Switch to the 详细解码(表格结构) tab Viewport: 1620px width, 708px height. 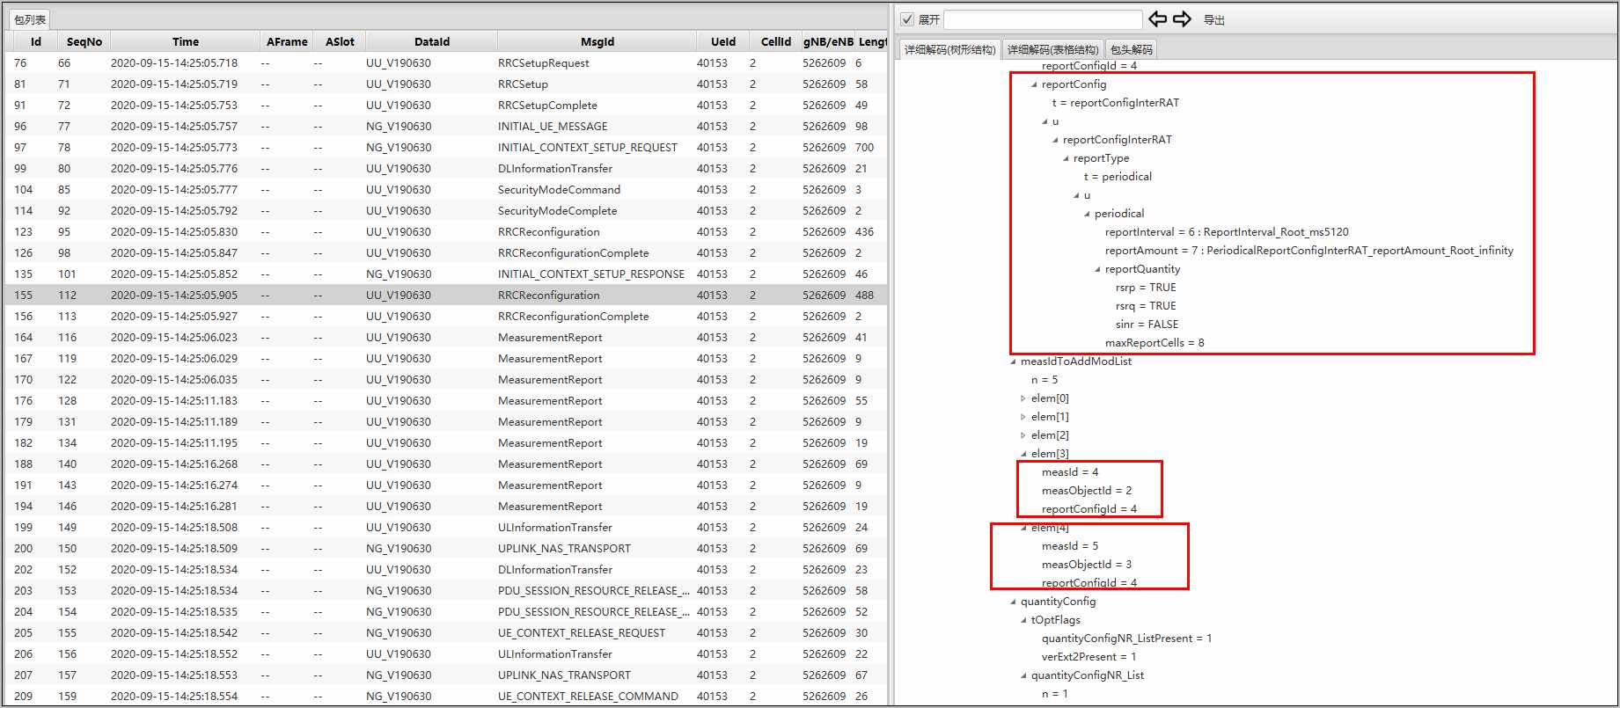(1052, 50)
